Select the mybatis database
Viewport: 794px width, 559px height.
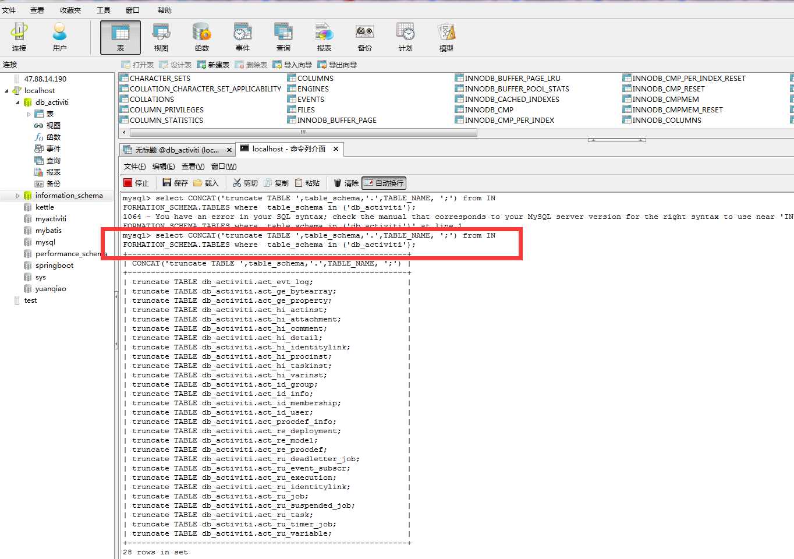point(48,231)
